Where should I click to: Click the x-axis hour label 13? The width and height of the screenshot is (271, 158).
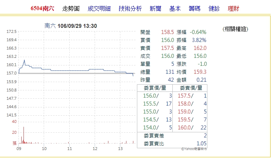click(120, 149)
